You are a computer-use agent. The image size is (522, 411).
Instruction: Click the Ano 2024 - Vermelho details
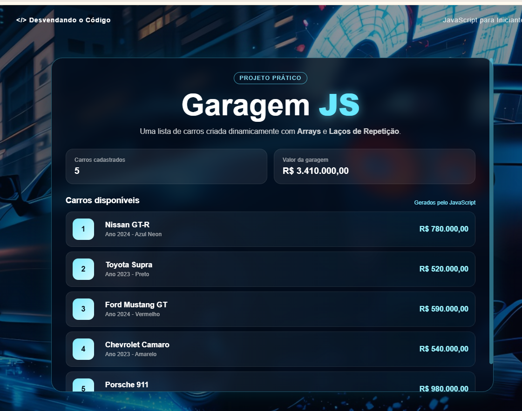pyautogui.click(x=133, y=314)
